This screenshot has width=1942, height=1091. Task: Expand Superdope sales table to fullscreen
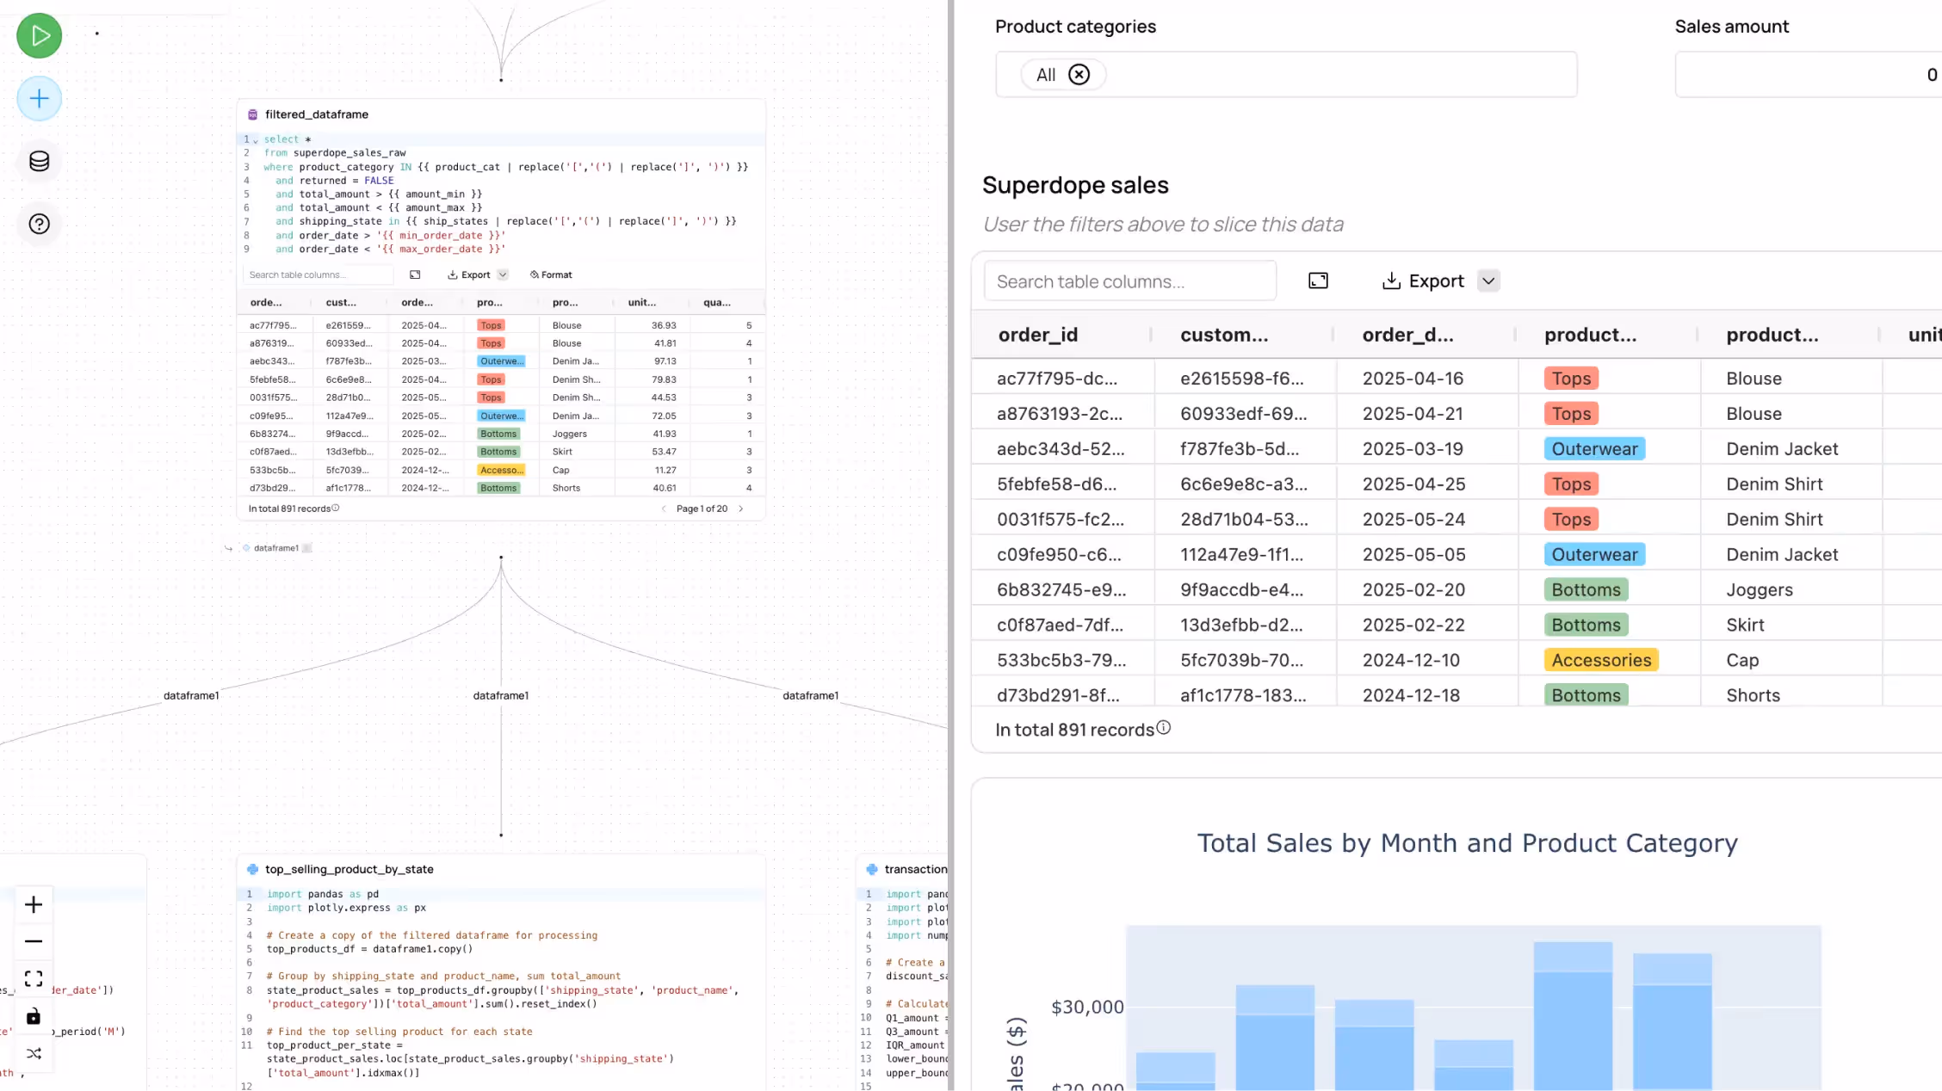1318,281
